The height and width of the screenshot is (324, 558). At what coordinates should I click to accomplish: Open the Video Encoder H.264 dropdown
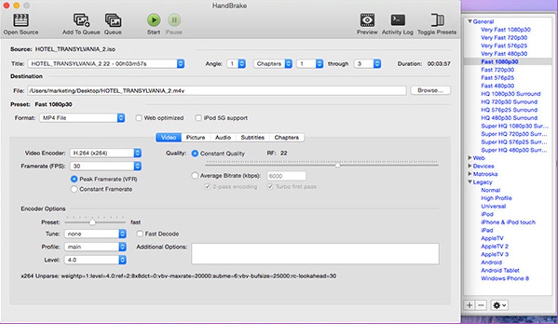tap(105, 153)
